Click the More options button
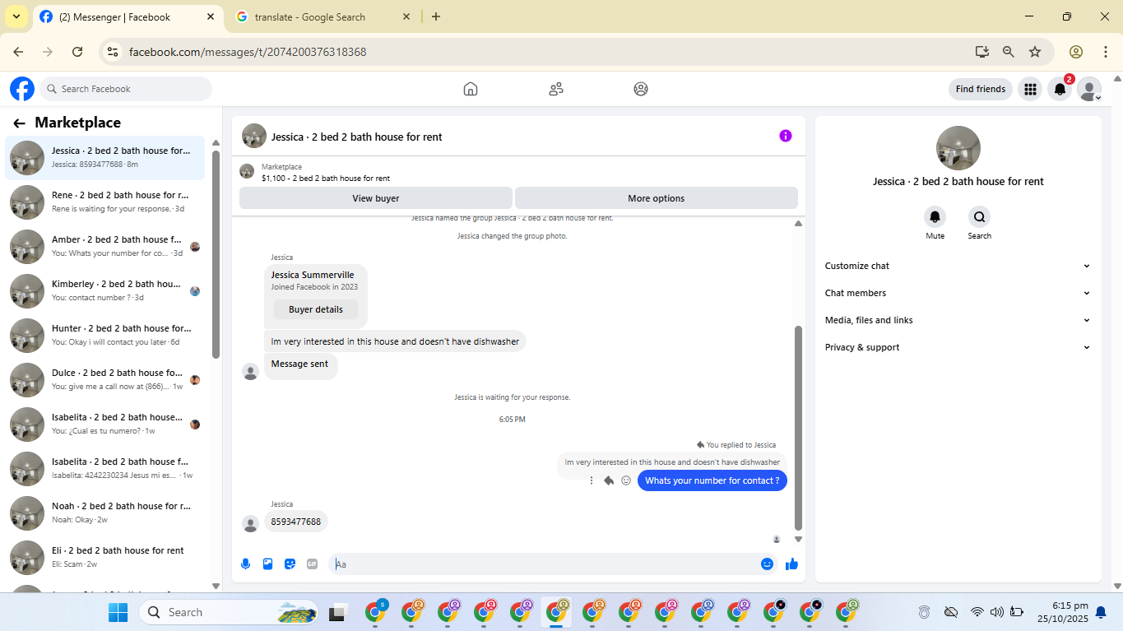Viewport: 1123px width, 631px height. click(657, 198)
